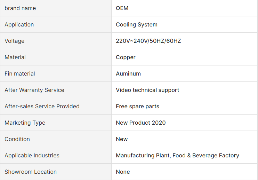The height and width of the screenshot is (180, 258).
Task: Select the 'Free spare parts' value
Action: click(x=137, y=107)
